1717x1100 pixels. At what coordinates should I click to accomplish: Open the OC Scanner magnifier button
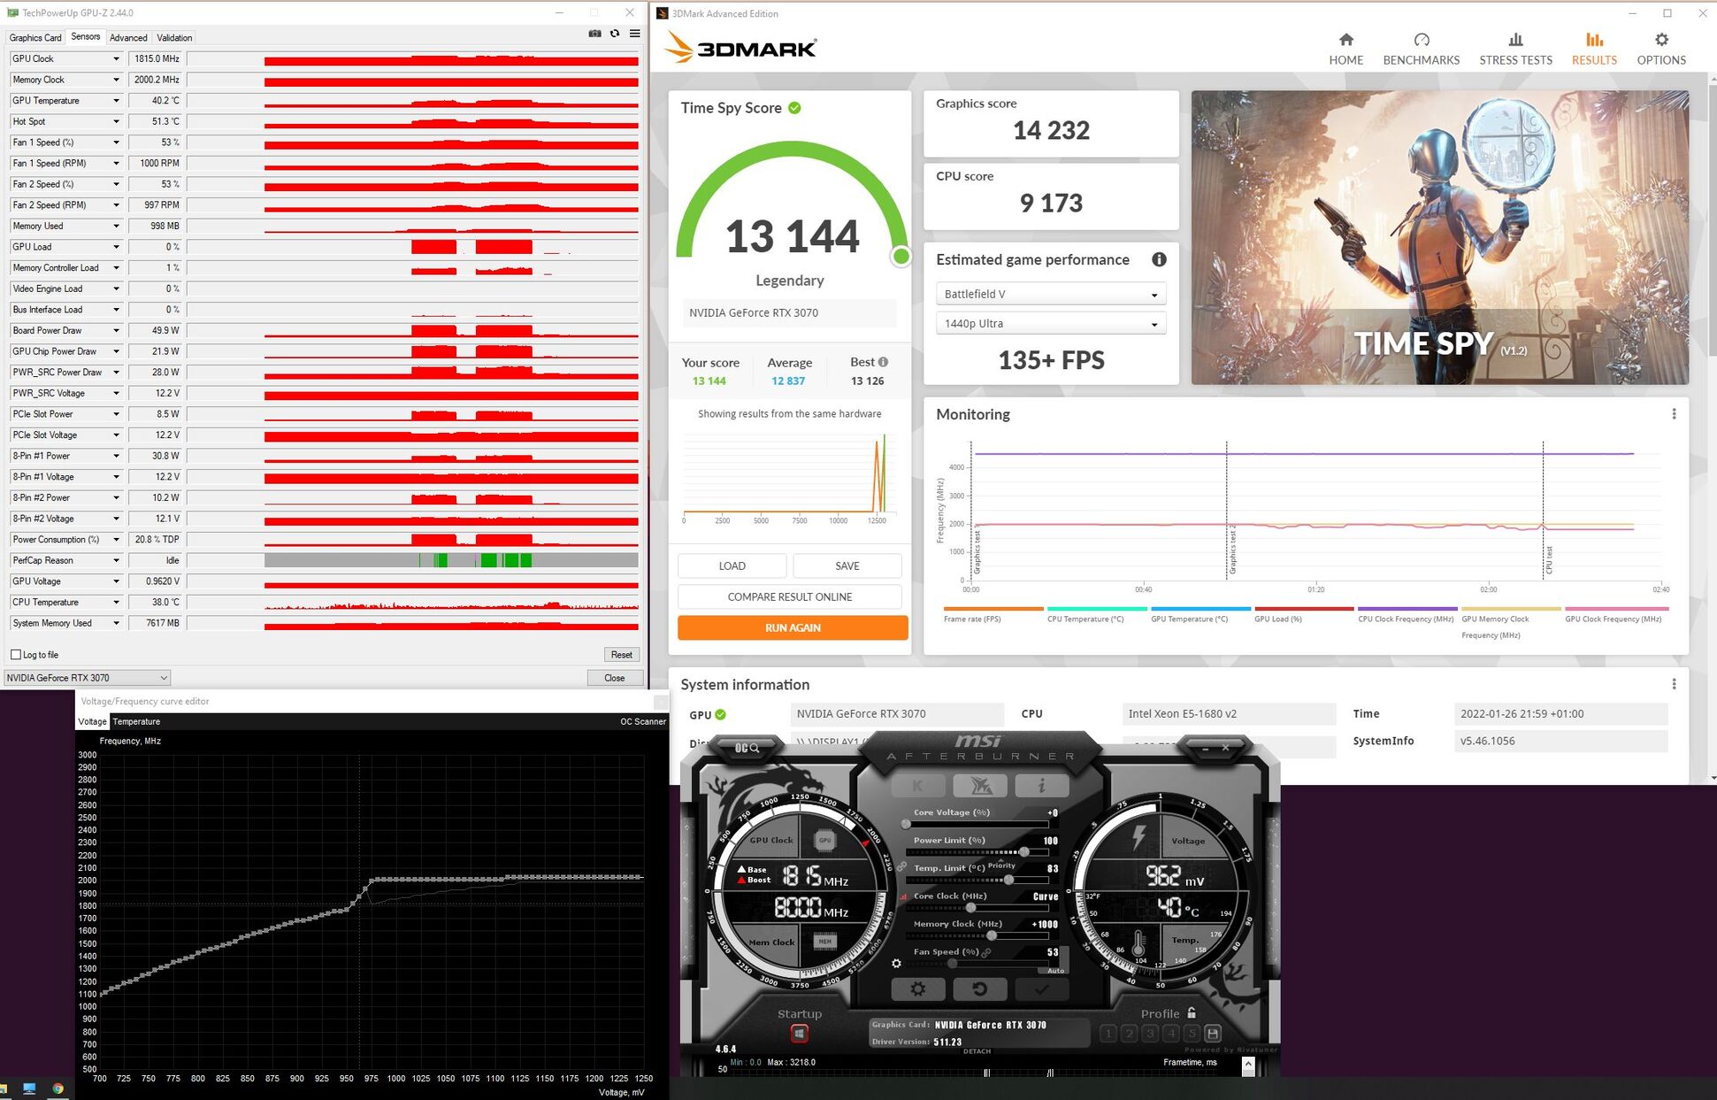(x=747, y=748)
